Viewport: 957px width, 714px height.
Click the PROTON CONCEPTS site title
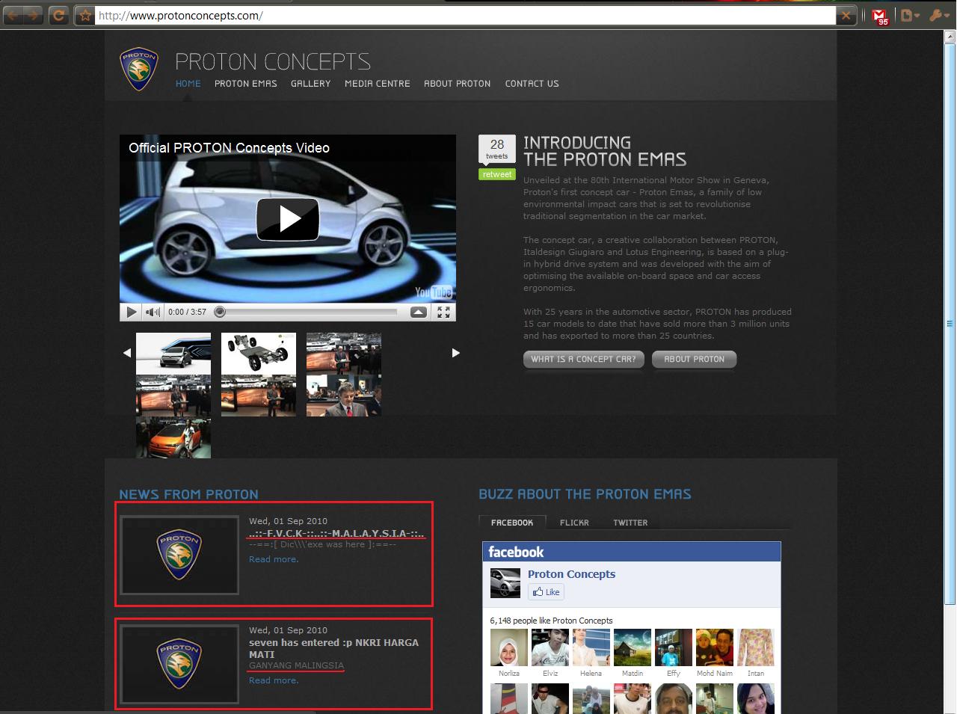click(273, 61)
